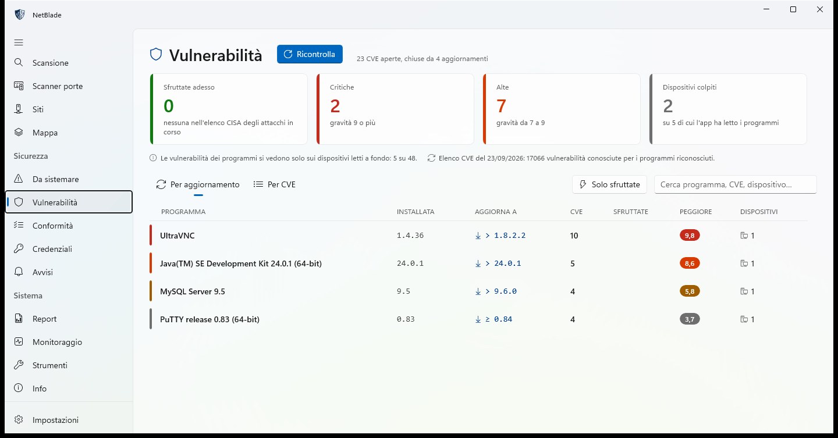Click devices icon in UltraVNC row

coord(744,236)
